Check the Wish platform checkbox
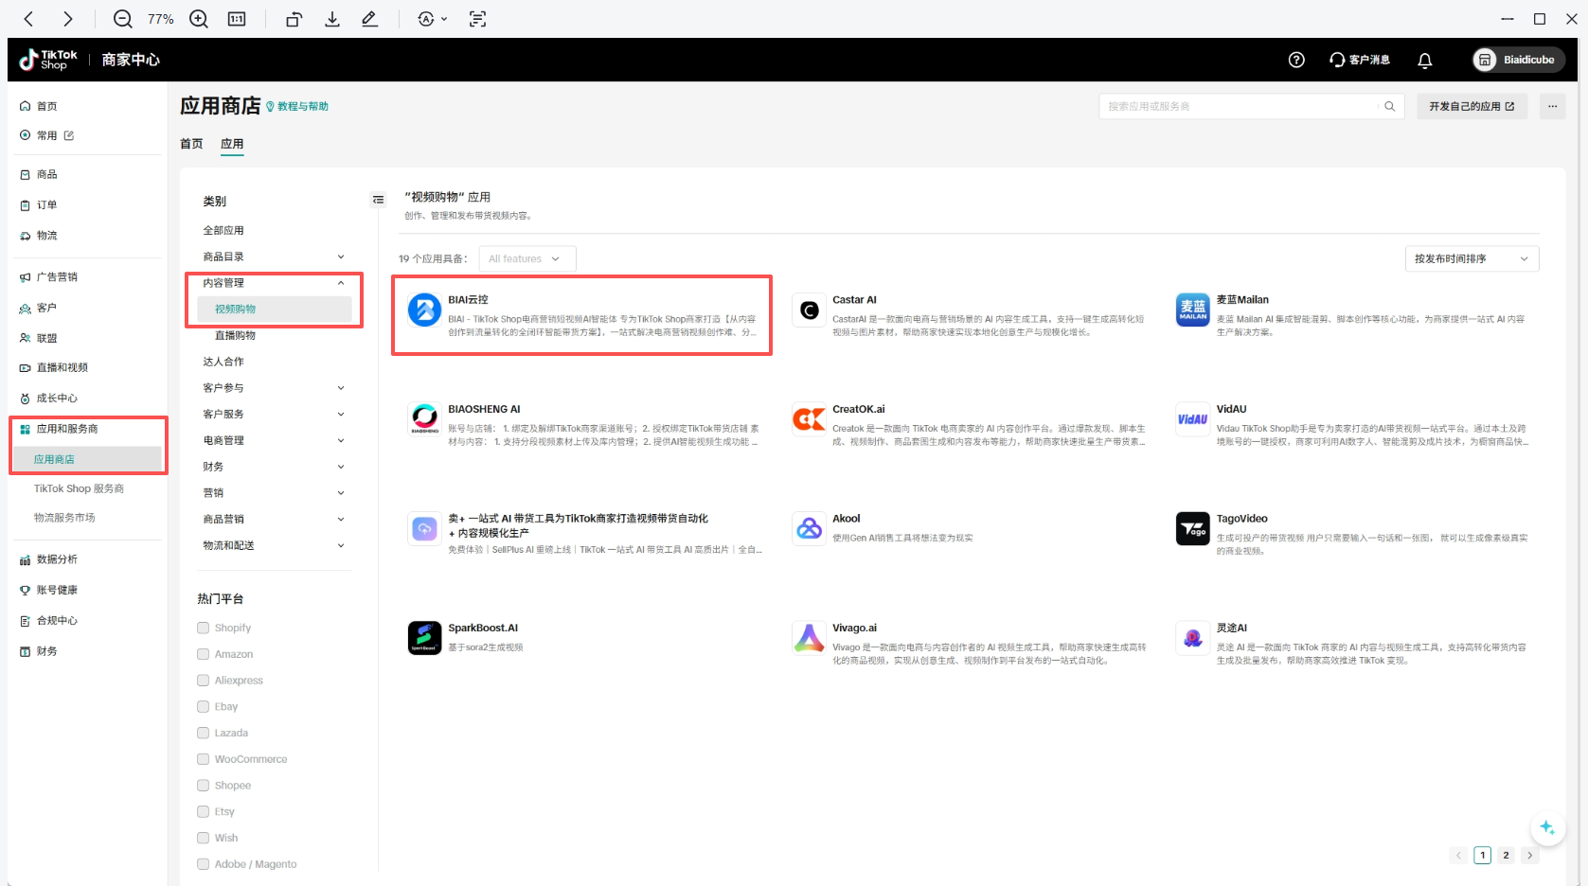This screenshot has width=1588, height=886. click(203, 838)
